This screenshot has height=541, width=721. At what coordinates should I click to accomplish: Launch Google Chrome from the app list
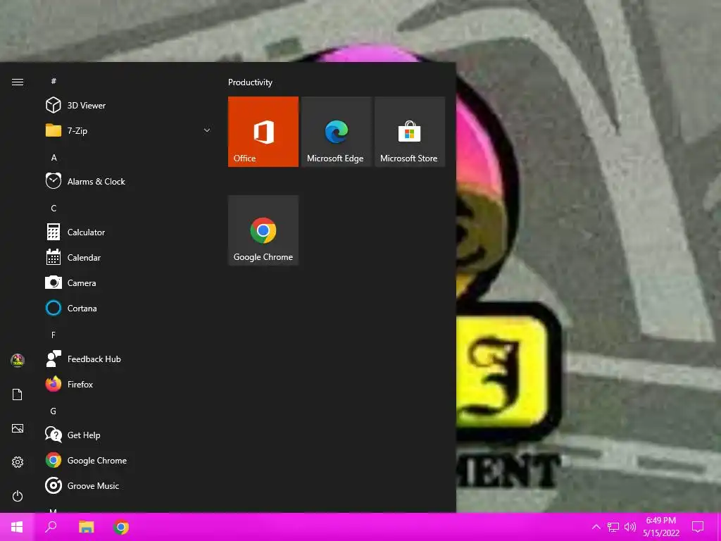point(129,461)
